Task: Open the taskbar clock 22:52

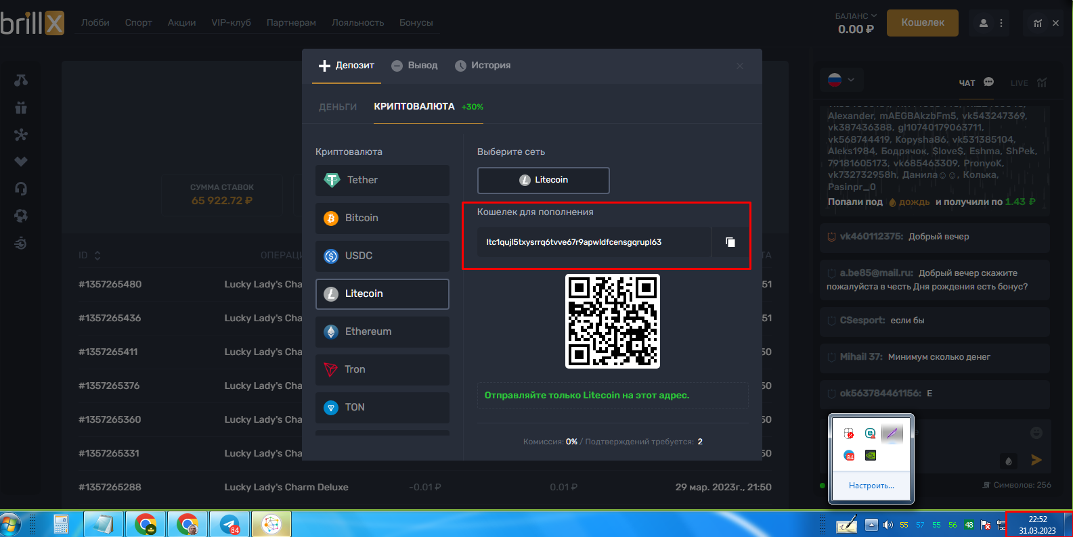Action: click(1037, 525)
